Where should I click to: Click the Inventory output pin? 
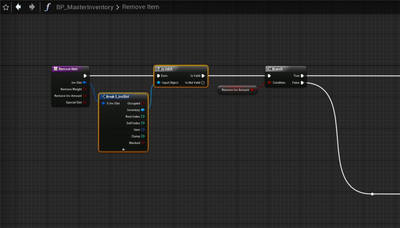click(143, 110)
